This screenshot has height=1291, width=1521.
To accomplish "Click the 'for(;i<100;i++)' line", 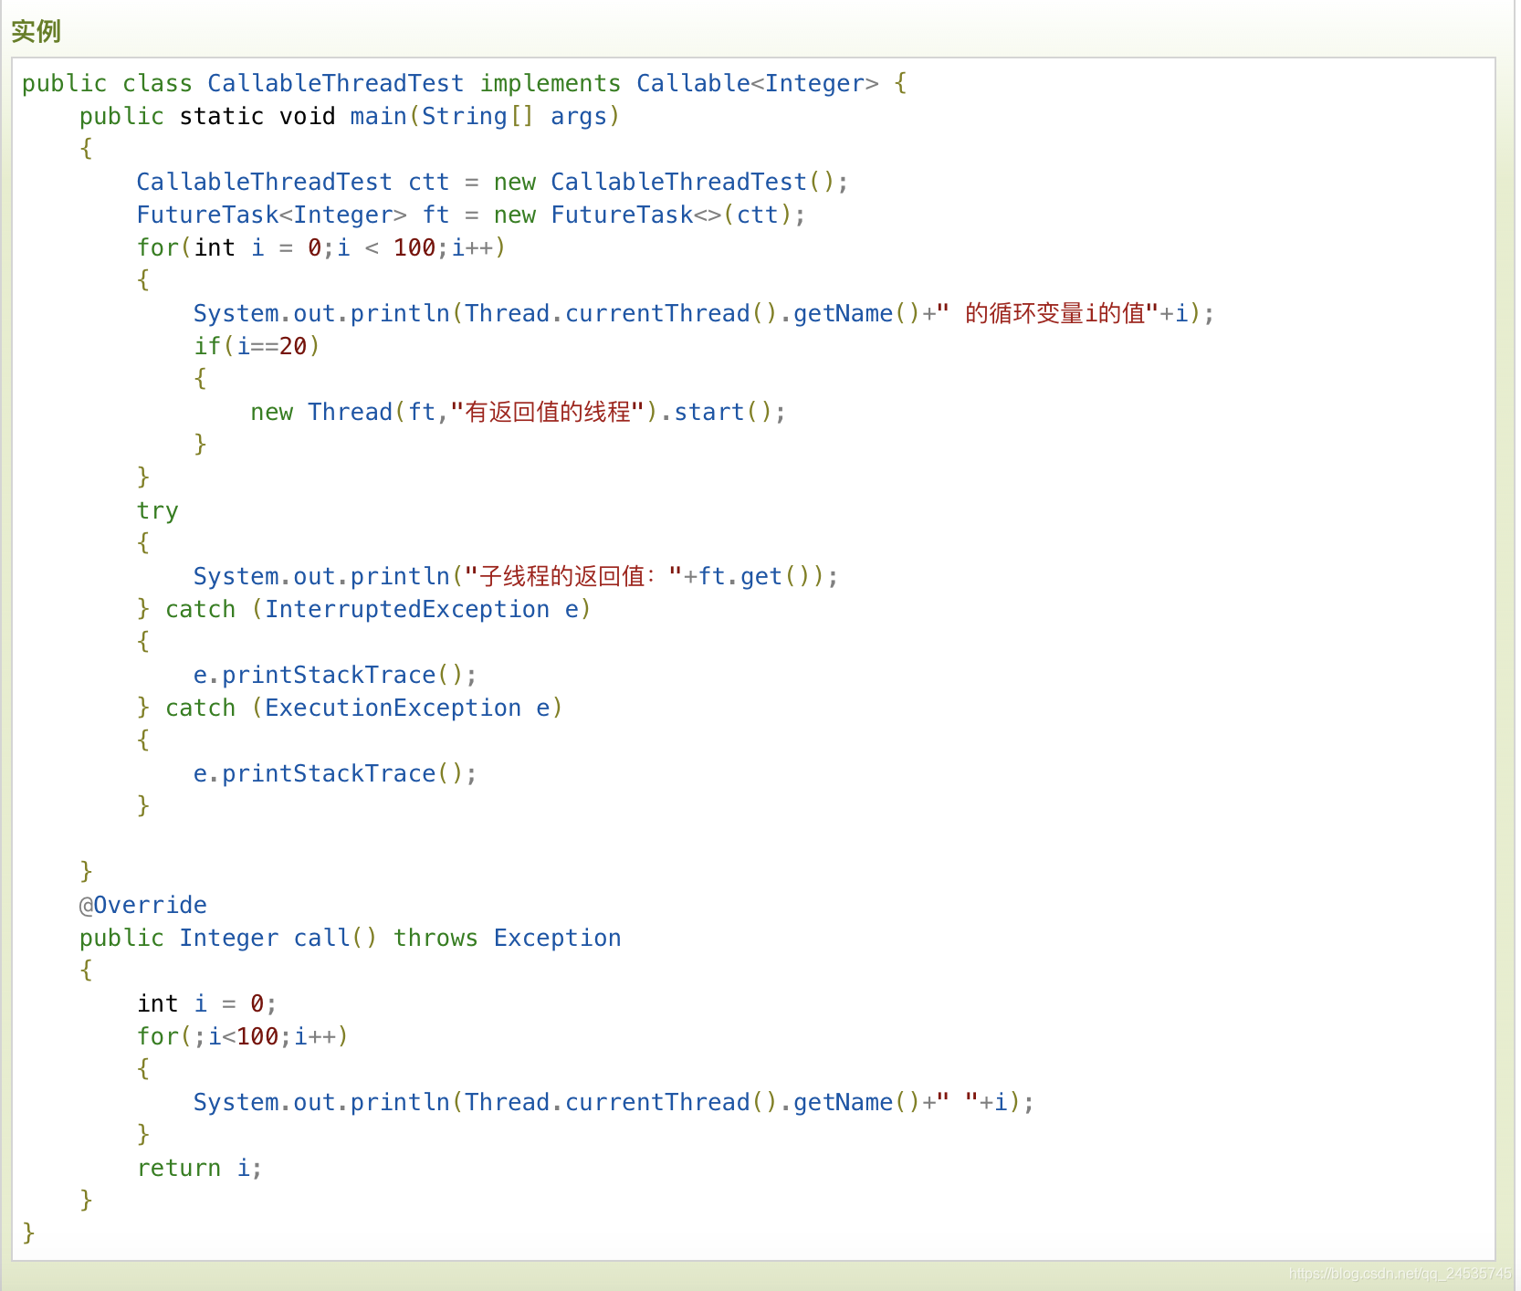I will click(243, 1037).
